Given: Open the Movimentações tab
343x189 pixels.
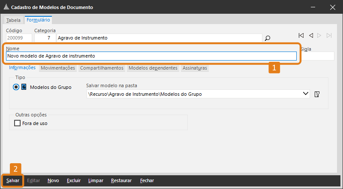Looking at the screenshot, I should [x=58, y=68].
